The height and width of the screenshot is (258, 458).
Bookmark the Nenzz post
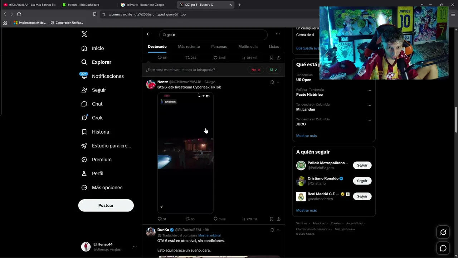pos(272,219)
